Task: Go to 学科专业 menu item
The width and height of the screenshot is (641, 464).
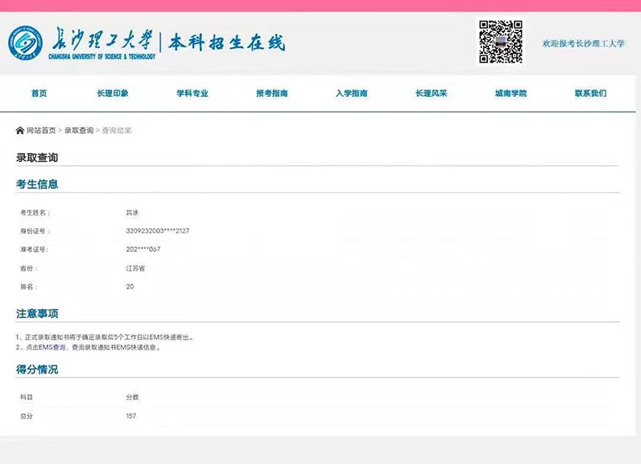Action: click(192, 93)
